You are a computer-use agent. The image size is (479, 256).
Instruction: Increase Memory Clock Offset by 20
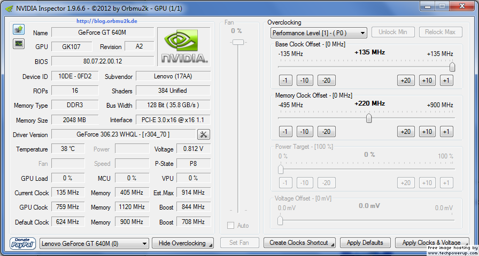406,132
